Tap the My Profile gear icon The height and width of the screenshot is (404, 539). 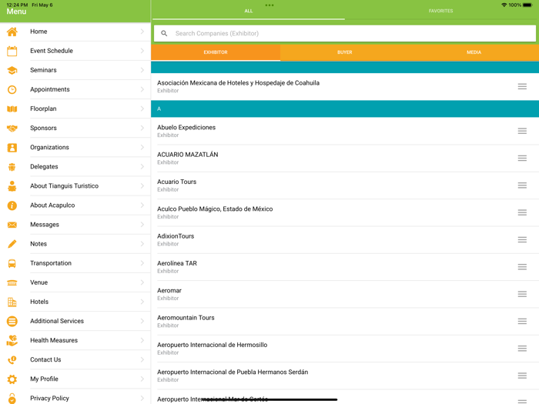(x=12, y=379)
